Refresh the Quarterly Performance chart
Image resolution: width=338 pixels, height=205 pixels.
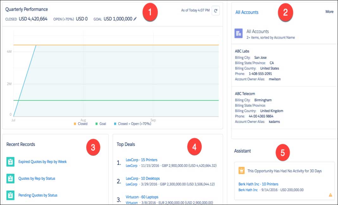coord(216,11)
